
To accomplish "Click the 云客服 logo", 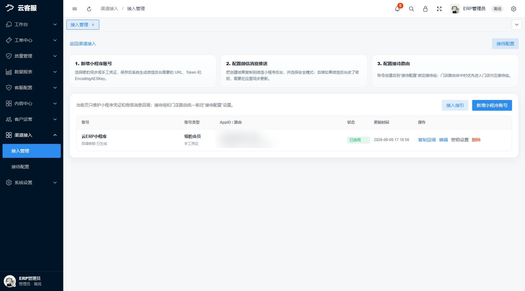I will click(x=21, y=8).
